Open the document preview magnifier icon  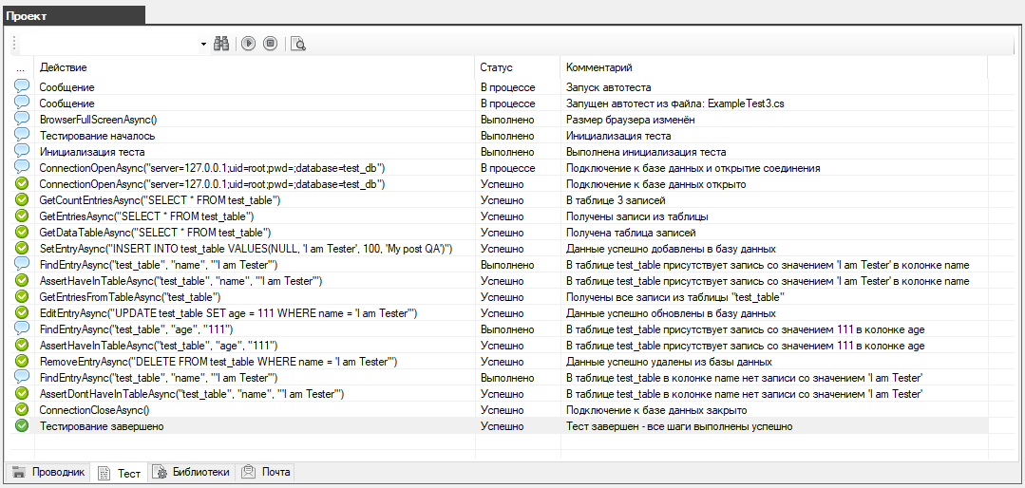[298, 44]
